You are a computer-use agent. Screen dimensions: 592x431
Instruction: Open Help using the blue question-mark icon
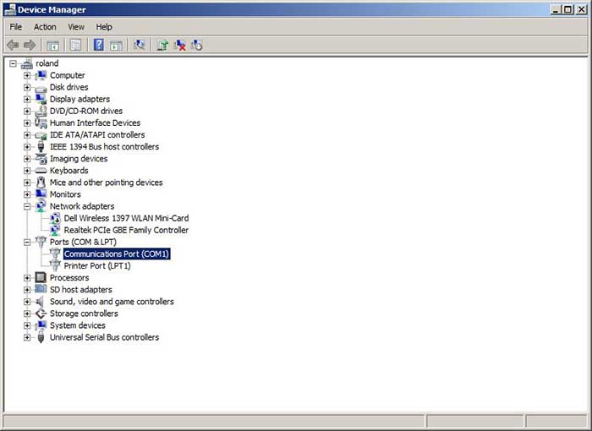[x=99, y=45]
